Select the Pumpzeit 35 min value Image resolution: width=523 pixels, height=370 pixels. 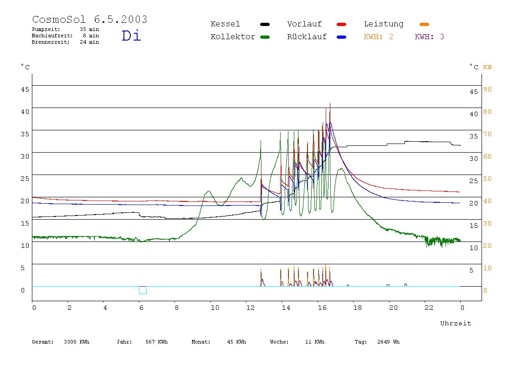(89, 29)
